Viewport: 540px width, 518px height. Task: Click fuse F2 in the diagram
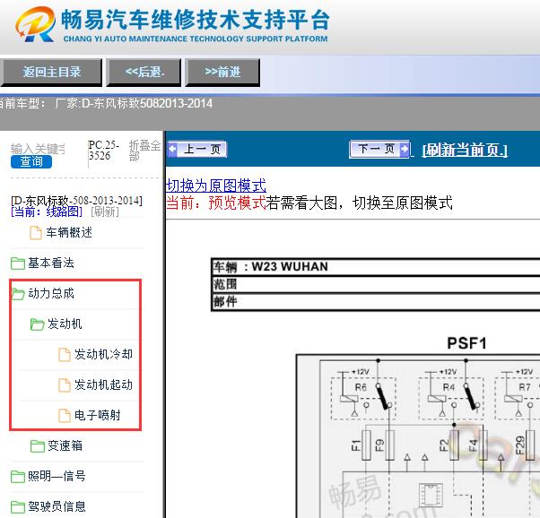coord(454,445)
